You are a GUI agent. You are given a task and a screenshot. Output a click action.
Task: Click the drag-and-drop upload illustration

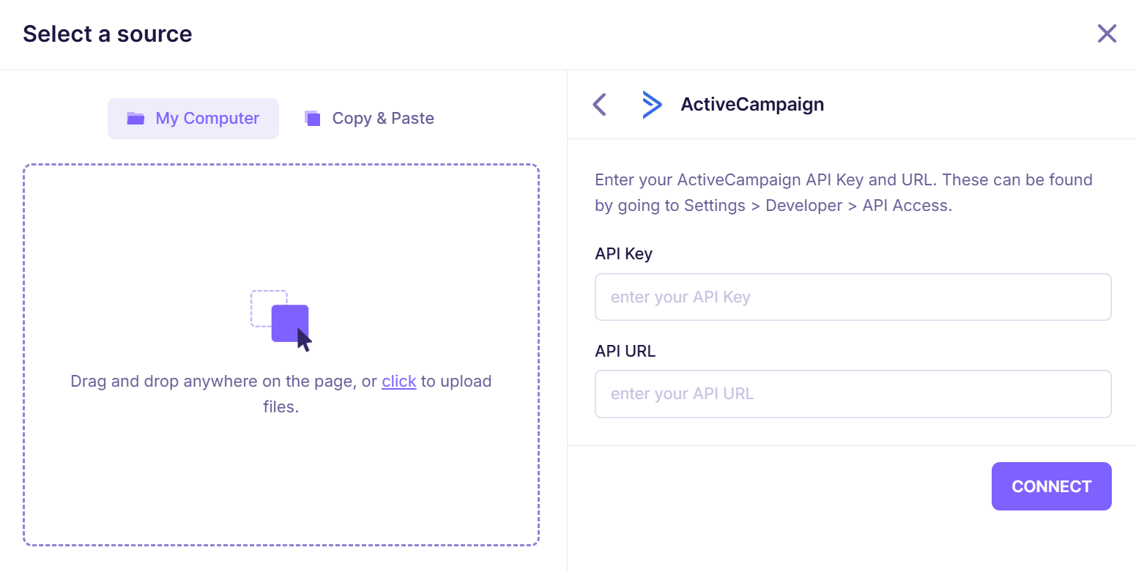pyautogui.click(x=281, y=321)
